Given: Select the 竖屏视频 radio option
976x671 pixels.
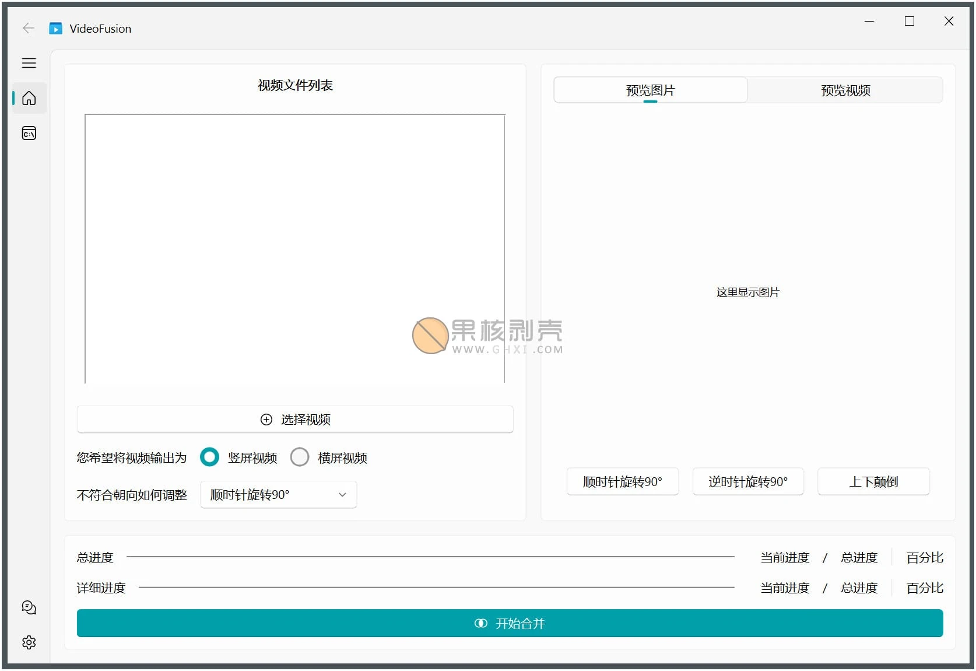Looking at the screenshot, I should (209, 457).
